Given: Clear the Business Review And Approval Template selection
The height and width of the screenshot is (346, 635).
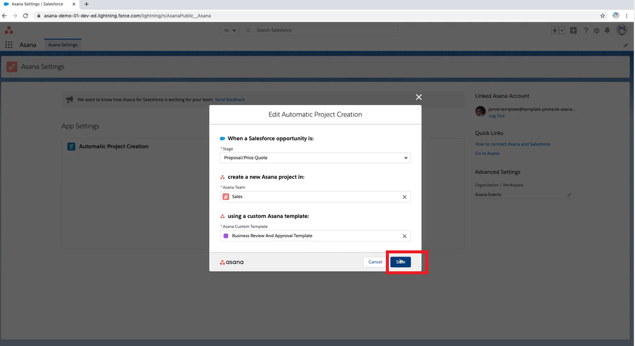Looking at the screenshot, I should point(404,236).
